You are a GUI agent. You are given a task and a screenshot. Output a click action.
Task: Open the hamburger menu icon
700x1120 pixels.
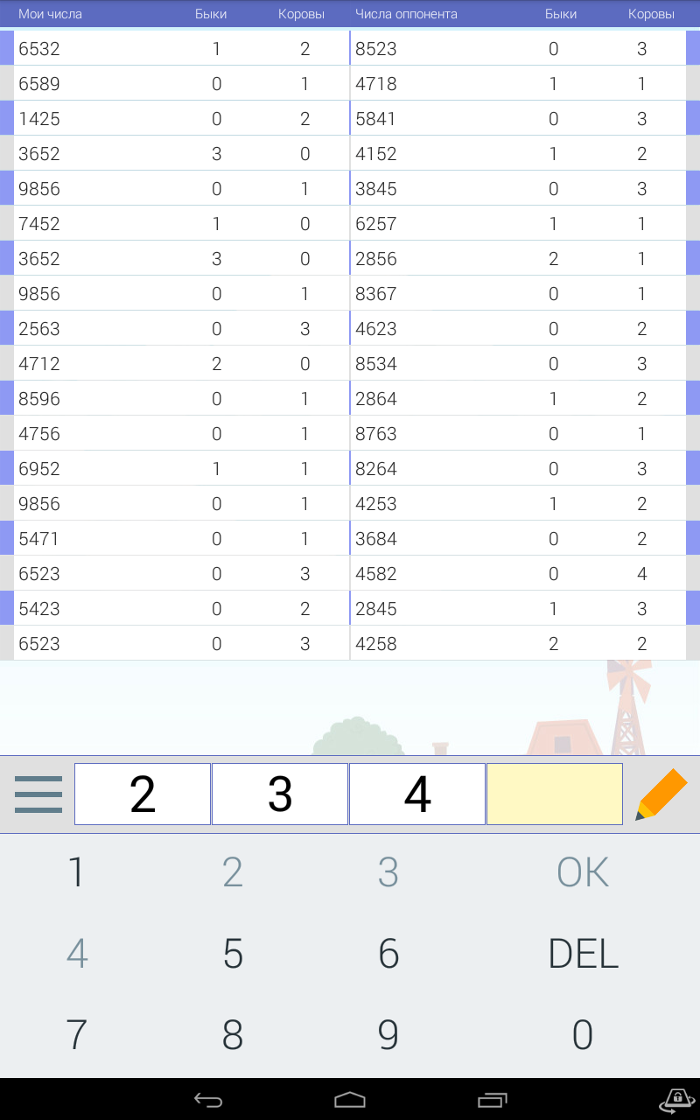[38, 794]
